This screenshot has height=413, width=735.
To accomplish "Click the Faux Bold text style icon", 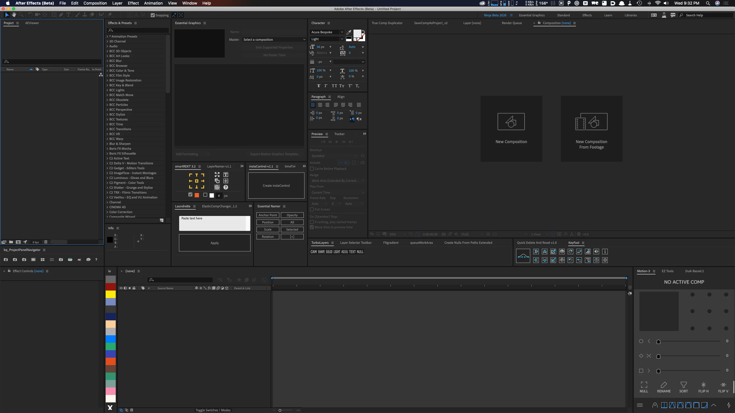I will (318, 86).
